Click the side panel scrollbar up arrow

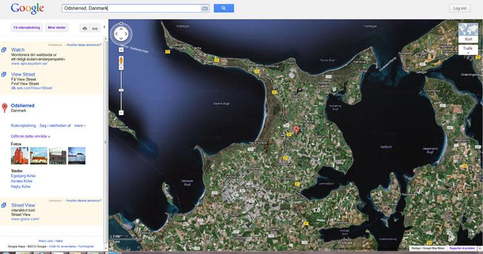(106, 39)
